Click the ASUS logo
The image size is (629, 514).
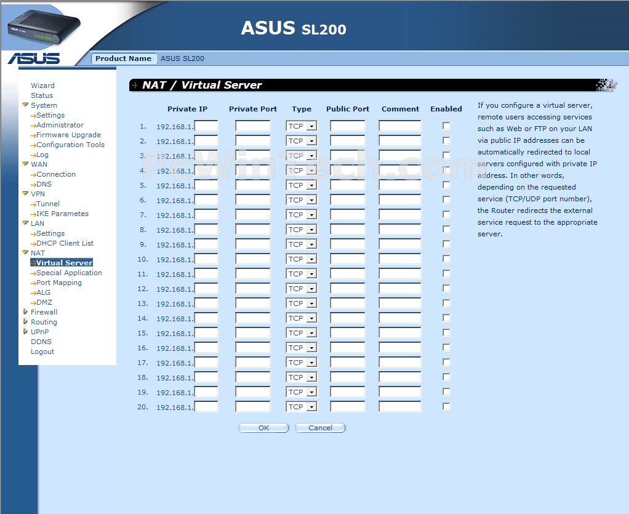pyautogui.click(x=34, y=58)
